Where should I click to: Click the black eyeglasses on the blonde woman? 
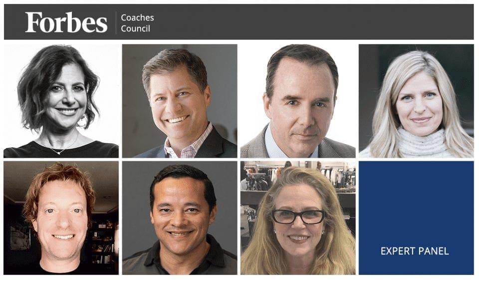coord(298,217)
